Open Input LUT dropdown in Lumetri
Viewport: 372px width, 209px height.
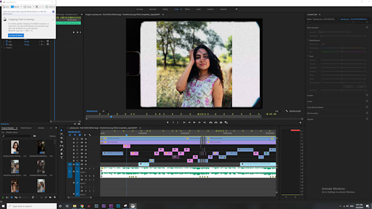click(334, 32)
